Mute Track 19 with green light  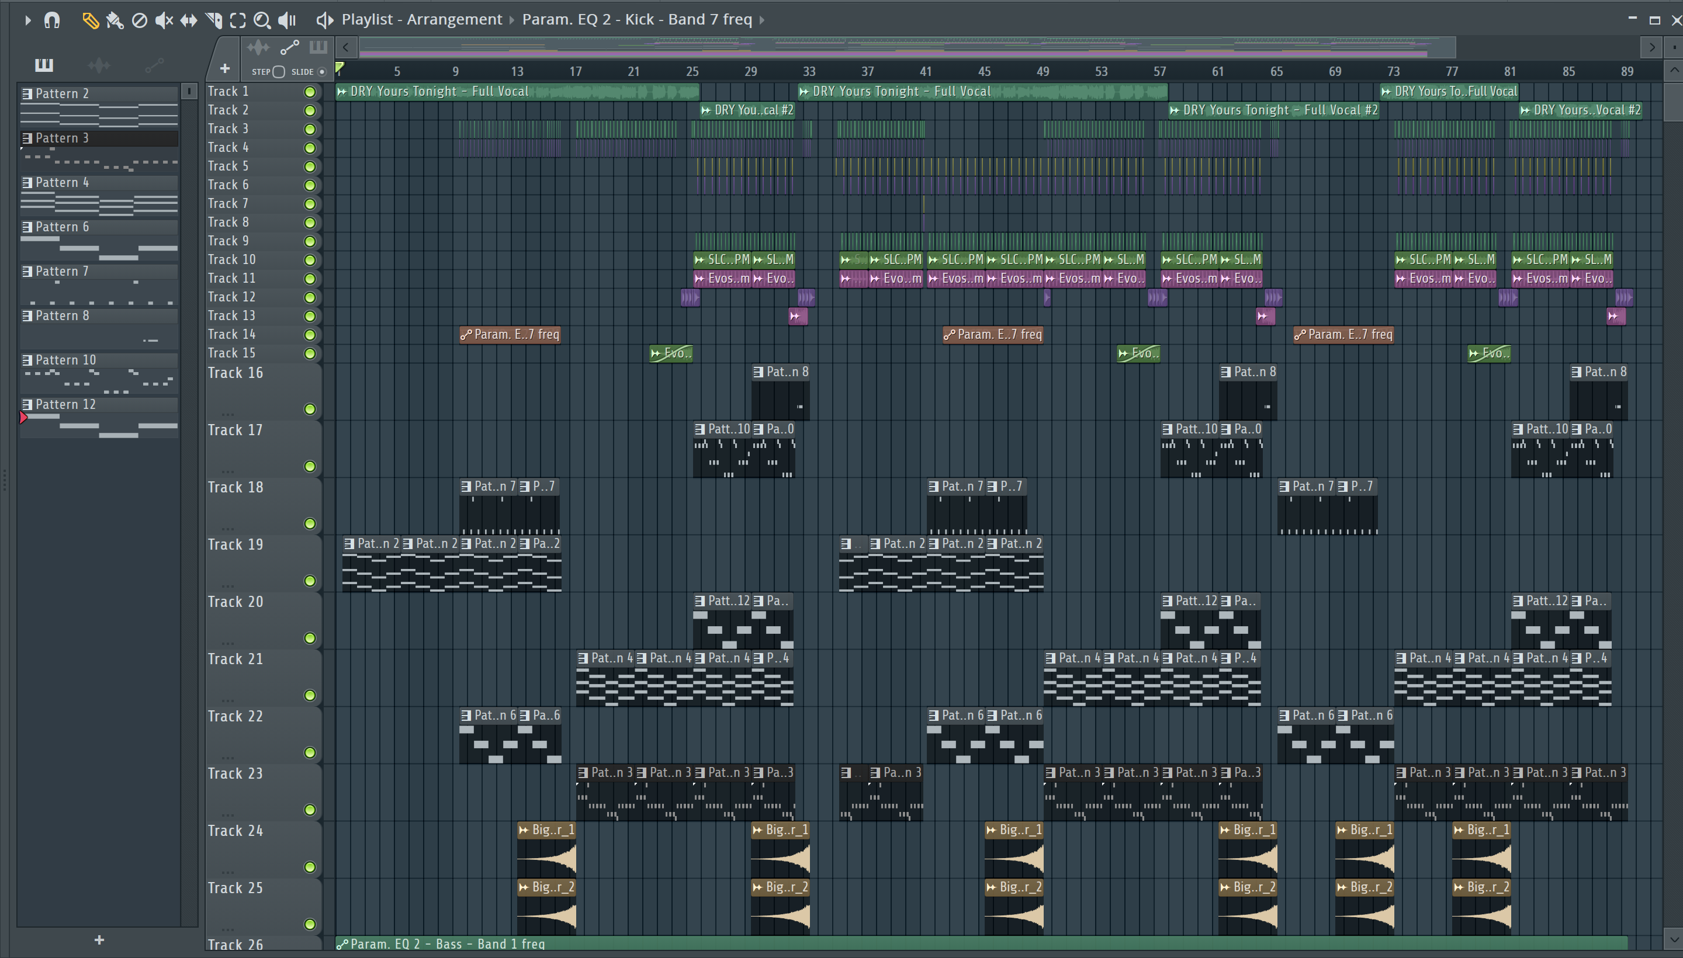click(309, 581)
